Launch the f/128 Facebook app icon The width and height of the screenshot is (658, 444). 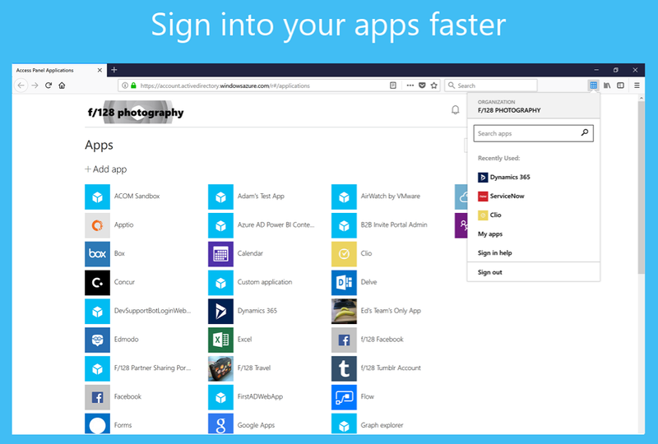pyautogui.click(x=344, y=340)
